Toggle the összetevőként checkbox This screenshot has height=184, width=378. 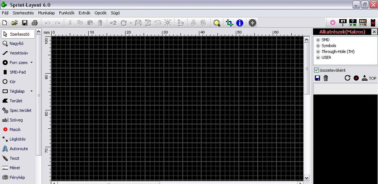coord(317,70)
